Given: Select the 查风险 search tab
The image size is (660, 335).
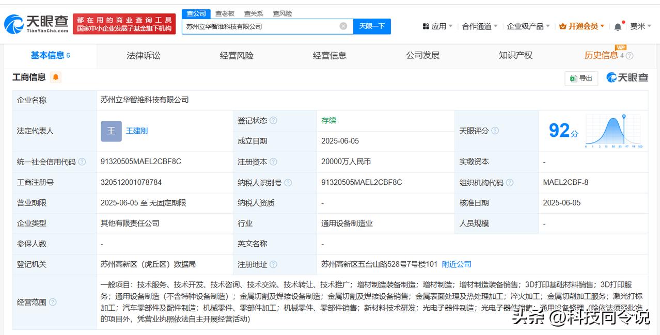Looking at the screenshot, I should 282,13.
